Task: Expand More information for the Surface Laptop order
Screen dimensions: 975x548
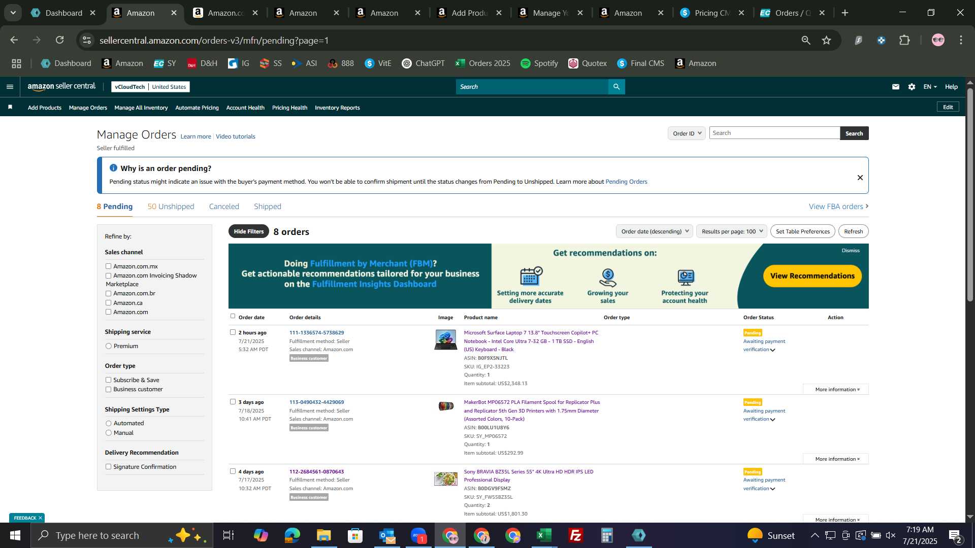Action: (x=836, y=389)
